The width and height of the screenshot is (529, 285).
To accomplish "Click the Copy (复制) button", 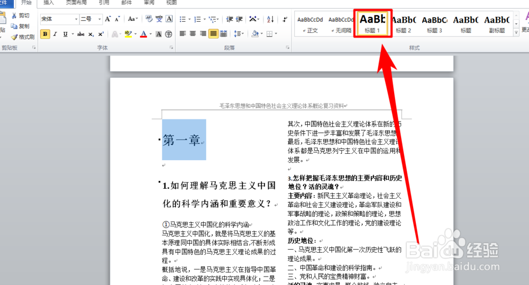I will pyautogui.click(x=20, y=26).
